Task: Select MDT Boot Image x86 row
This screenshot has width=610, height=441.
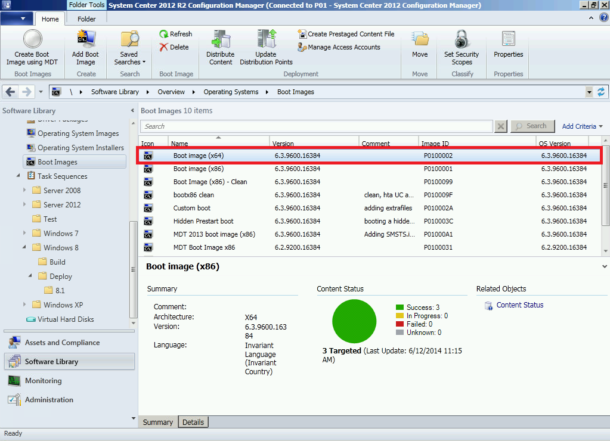Action: (x=370, y=247)
